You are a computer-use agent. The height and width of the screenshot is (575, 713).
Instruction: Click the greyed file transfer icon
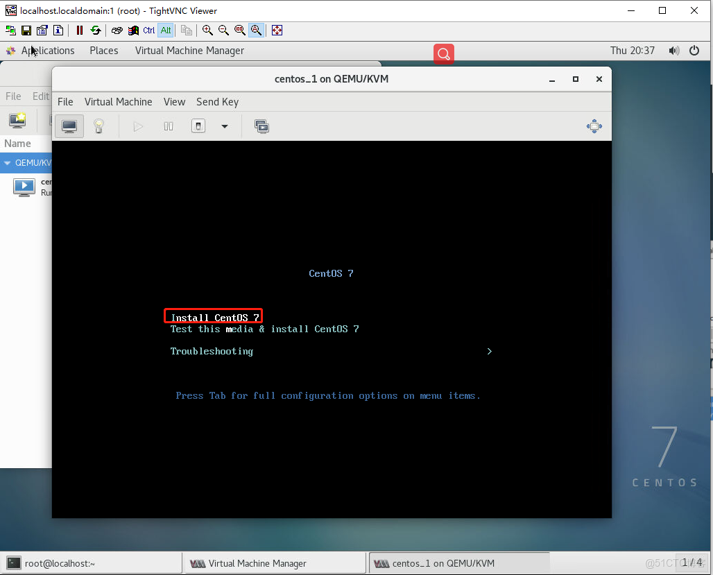[187, 31]
